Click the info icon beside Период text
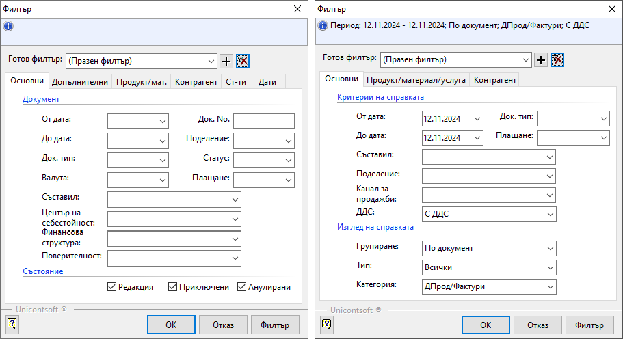The image size is (623, 339). [x=323, y=26]
